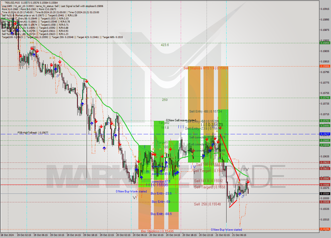Select the green 0.15656 price tag
Image resolution: width=331 pixels, height=238 pixels.
tap(325, 145)
